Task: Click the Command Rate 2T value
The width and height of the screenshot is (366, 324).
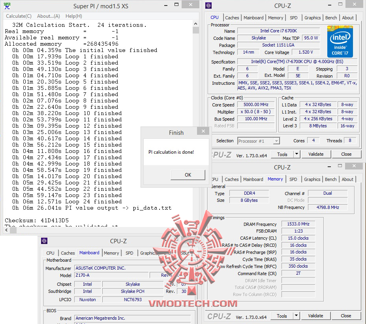Action: click(x=298, y=273)
